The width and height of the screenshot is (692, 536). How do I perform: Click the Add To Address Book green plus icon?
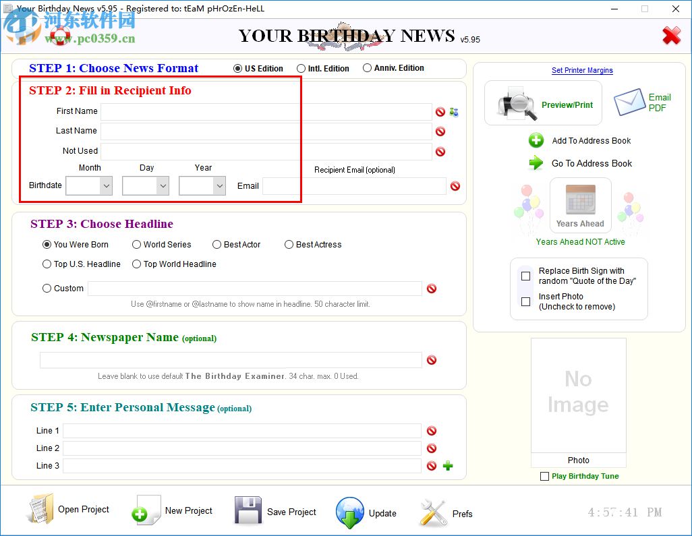coord(537,141)
